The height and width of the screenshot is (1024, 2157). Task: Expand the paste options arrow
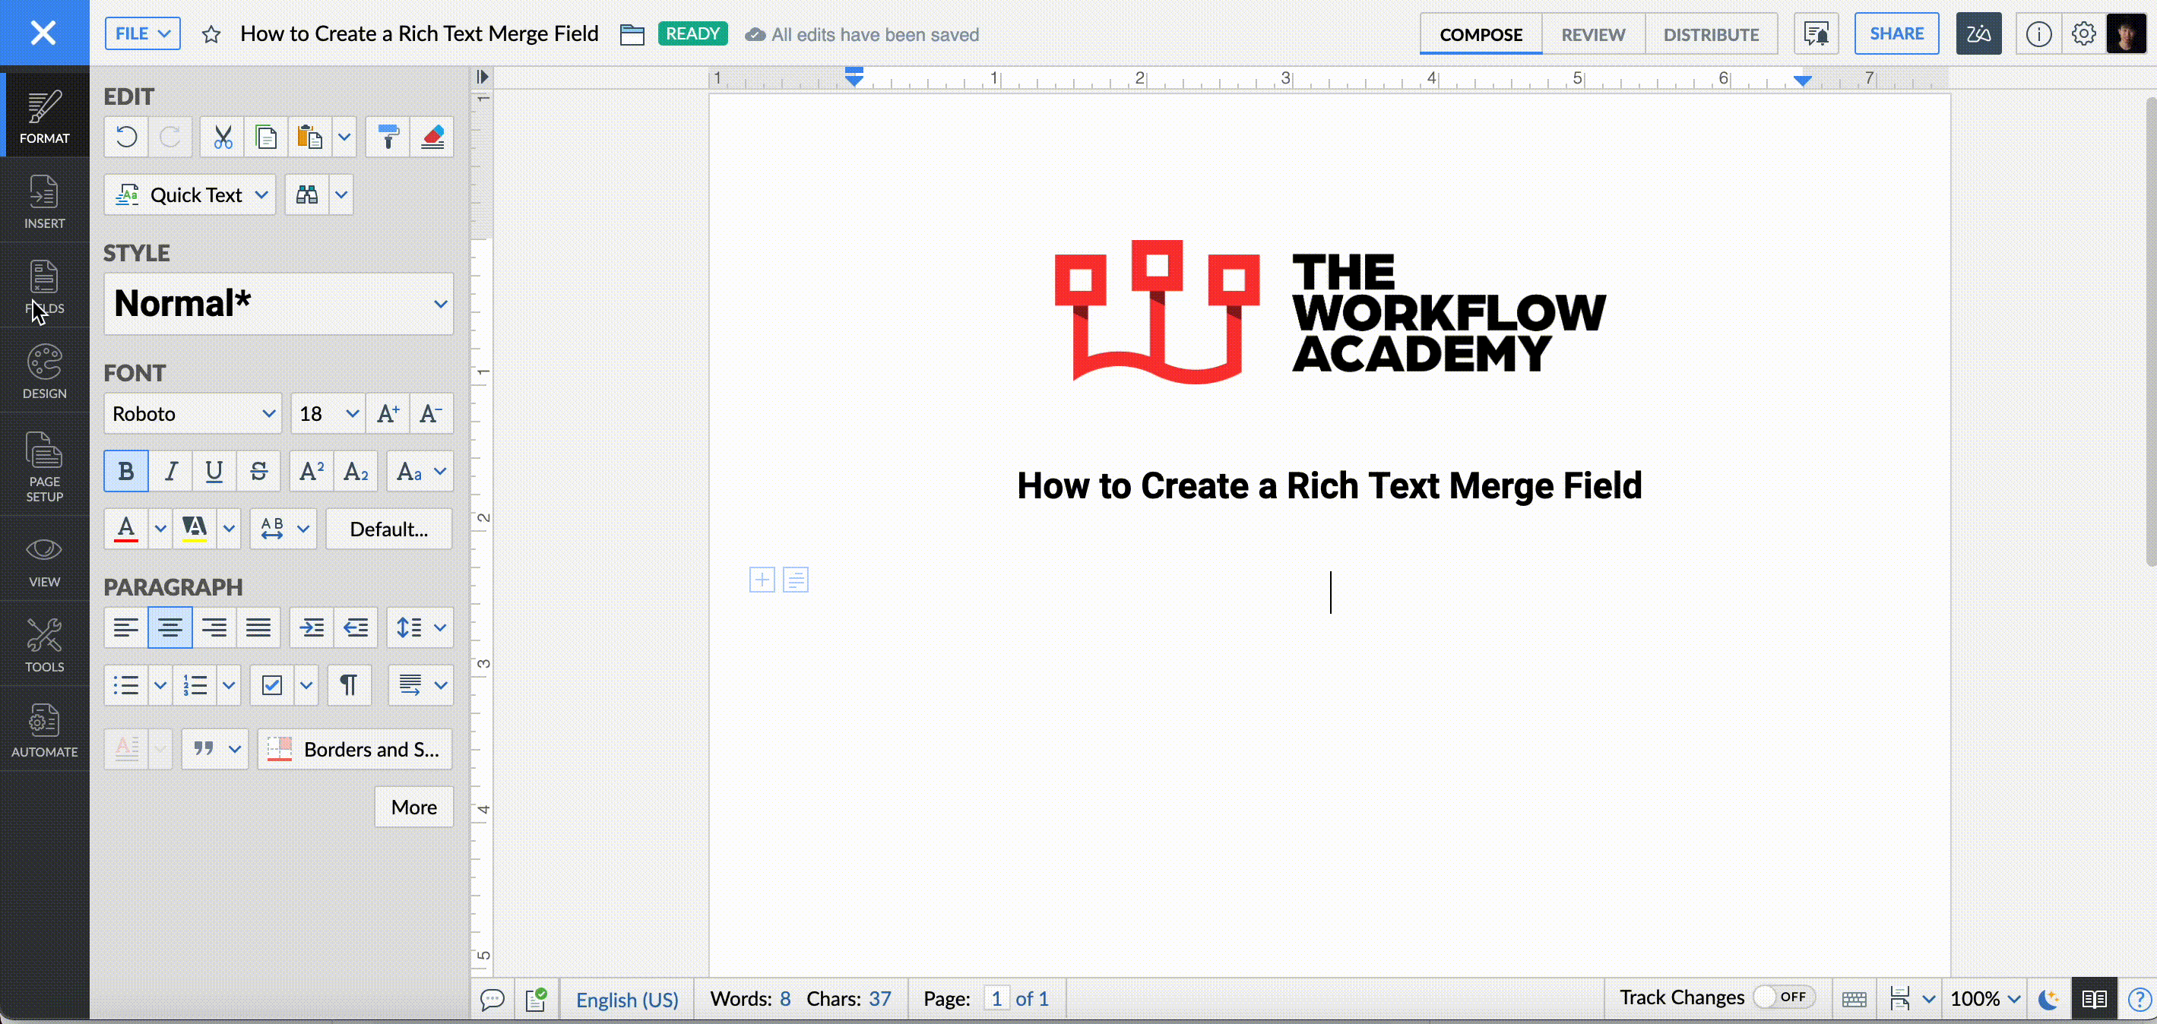[x=344, y=137]
